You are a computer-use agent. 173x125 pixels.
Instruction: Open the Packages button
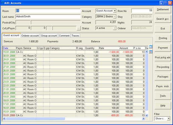pos(163,77)
